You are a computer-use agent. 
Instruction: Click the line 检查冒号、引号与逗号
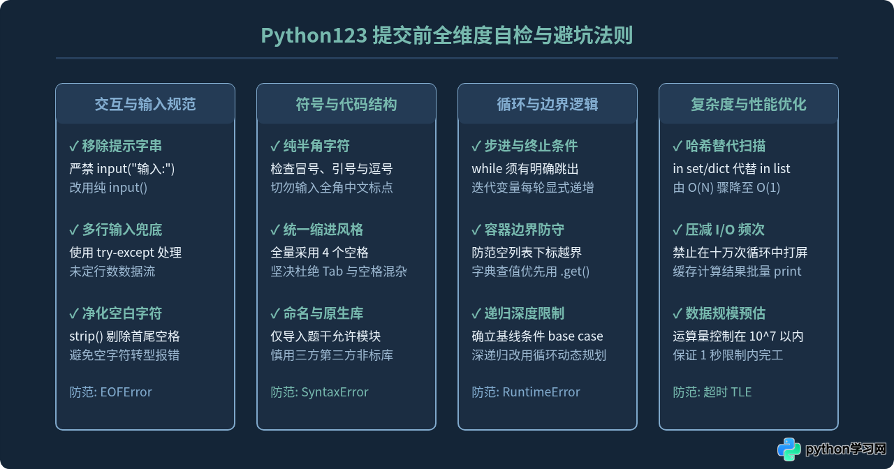tap(332, 168)
